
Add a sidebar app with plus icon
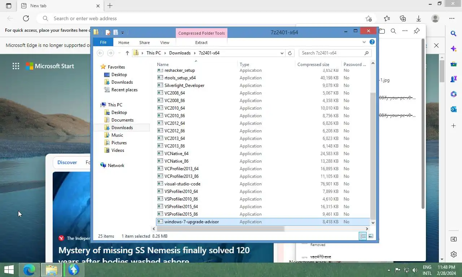[x=454, y=126]
